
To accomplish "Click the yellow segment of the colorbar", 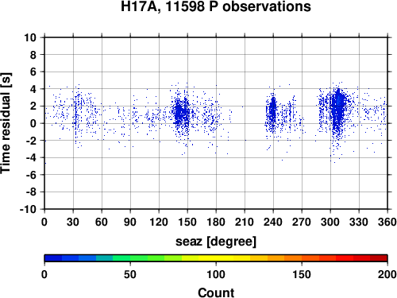I will click(216, 258).
